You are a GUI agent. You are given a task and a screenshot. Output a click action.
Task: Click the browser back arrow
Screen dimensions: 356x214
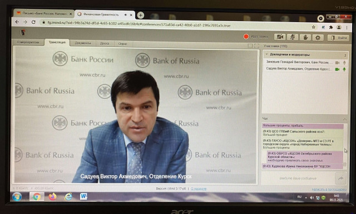17,22
